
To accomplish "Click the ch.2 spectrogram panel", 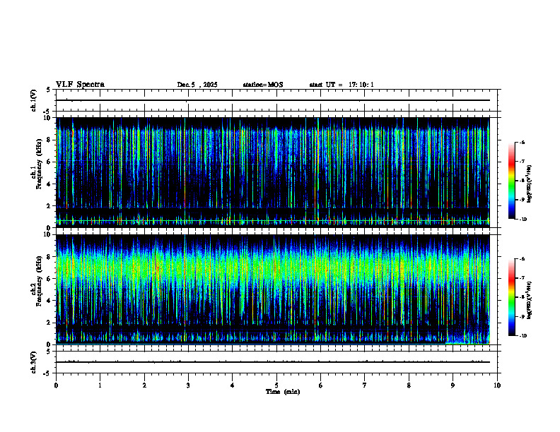I will [x=273, y=289].
